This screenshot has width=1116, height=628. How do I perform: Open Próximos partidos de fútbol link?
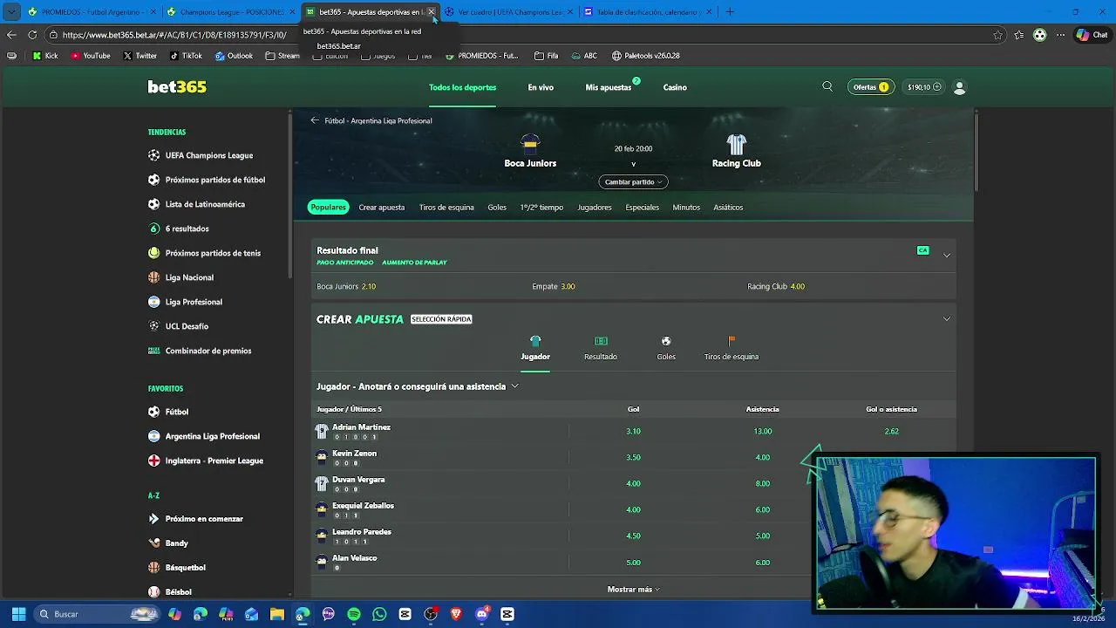tap(215, 180)
